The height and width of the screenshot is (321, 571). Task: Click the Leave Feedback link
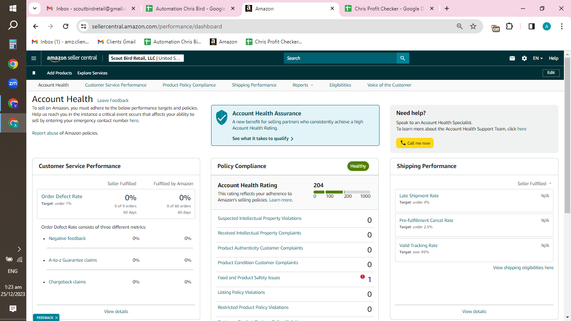pyautogui.click(x=113, y=100)
